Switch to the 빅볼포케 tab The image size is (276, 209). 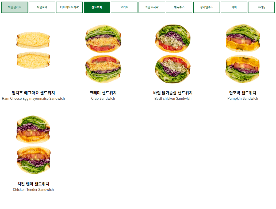tap(42, 7)
